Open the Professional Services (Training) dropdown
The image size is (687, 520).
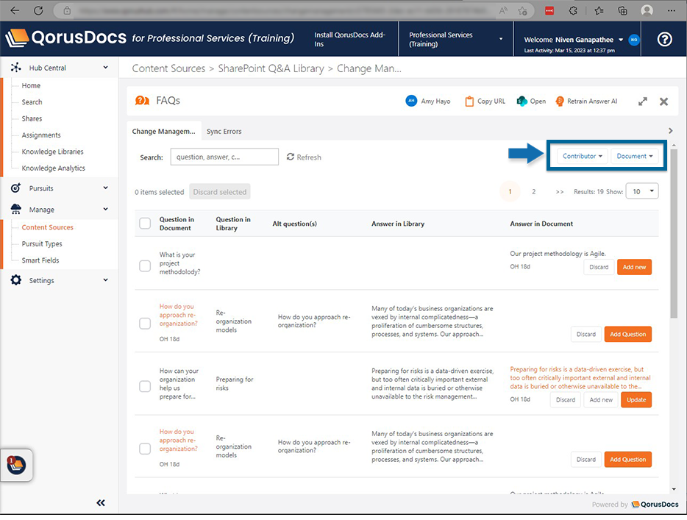pos(455,39)
